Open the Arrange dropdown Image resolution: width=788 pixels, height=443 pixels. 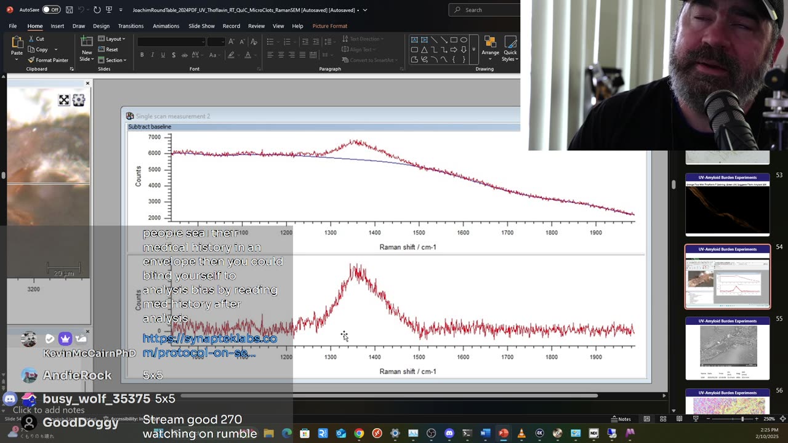[x=490, y=47]
